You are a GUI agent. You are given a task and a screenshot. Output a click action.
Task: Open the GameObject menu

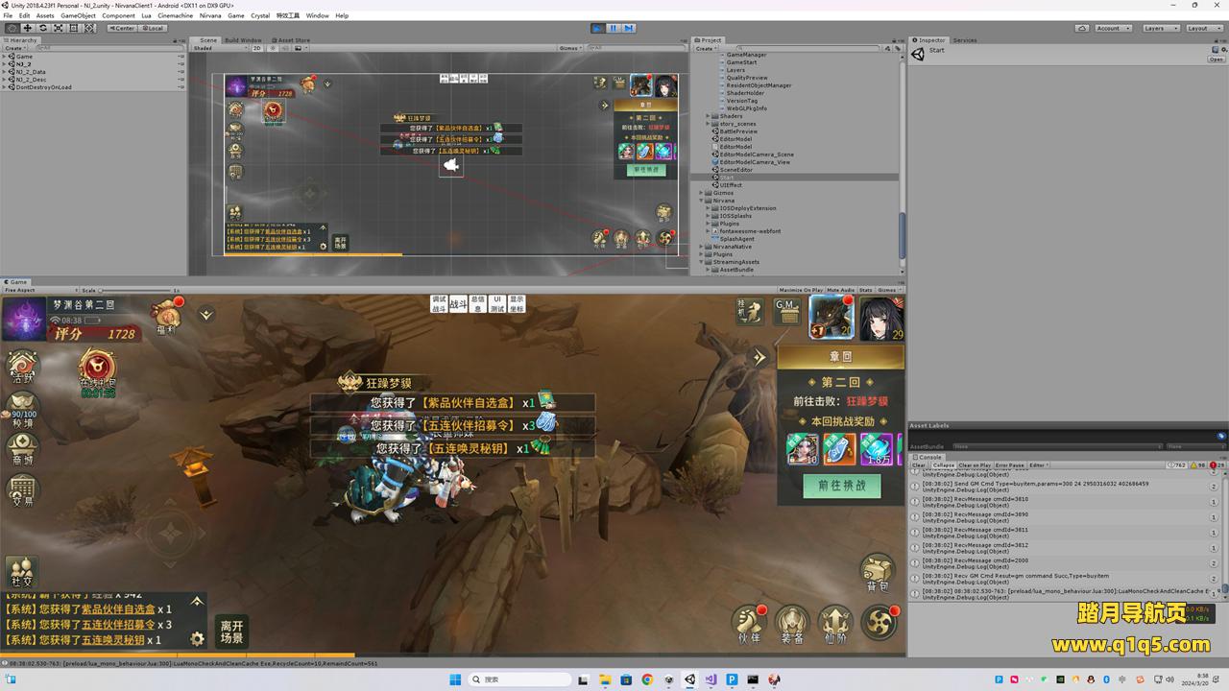78,15
